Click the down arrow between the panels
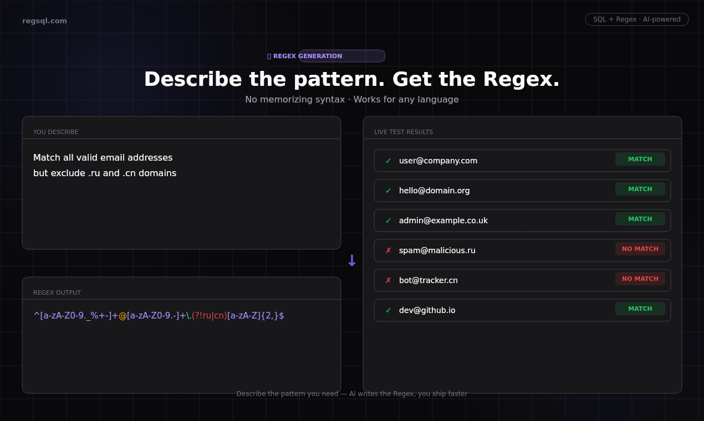 pos(351,260)
